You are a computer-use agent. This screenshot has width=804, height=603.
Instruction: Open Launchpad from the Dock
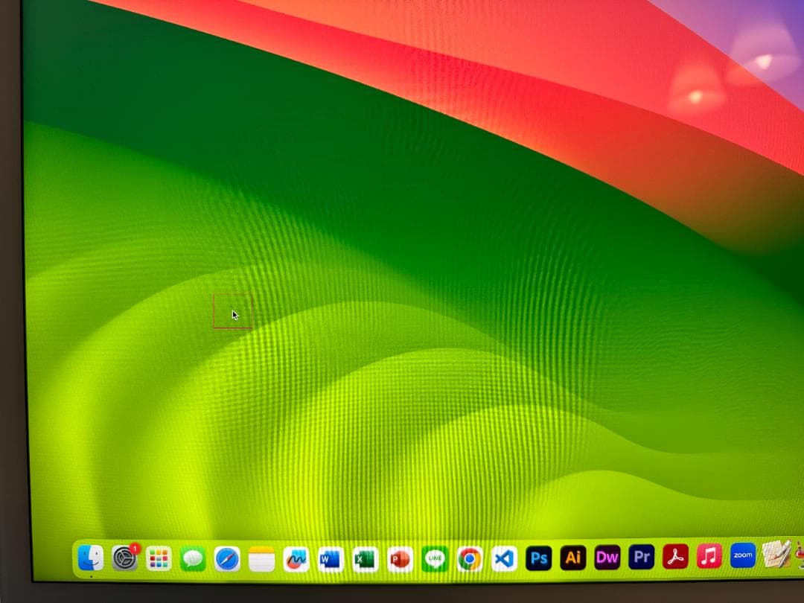[157, 558]
